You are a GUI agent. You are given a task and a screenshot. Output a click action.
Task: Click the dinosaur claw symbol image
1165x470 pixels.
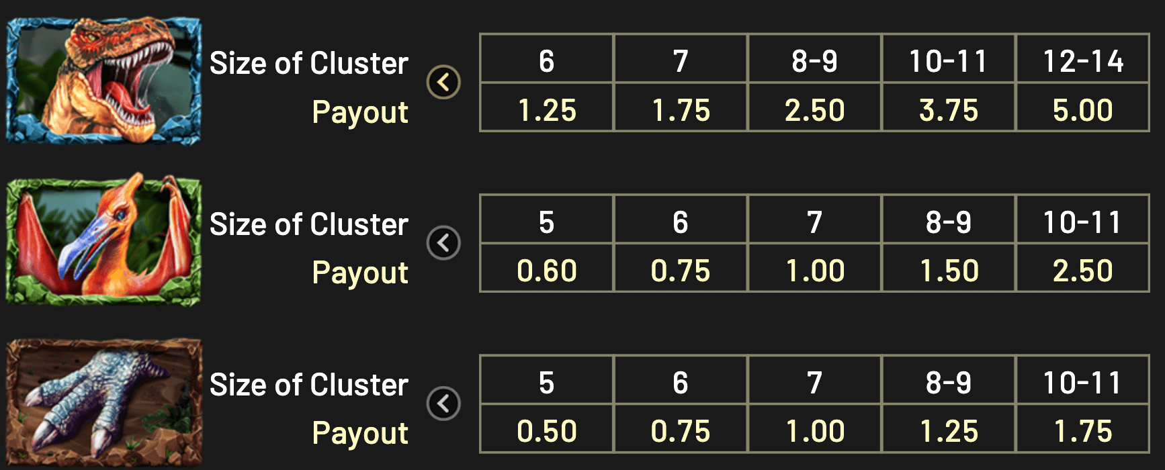point(103,403)
